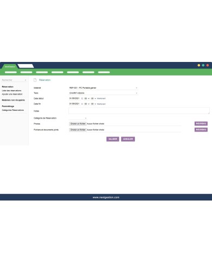Click the Paramétrage sidebar heading
Image resolution: width=212 pixels, height=263 pixels.
click(x=8, y=107)
